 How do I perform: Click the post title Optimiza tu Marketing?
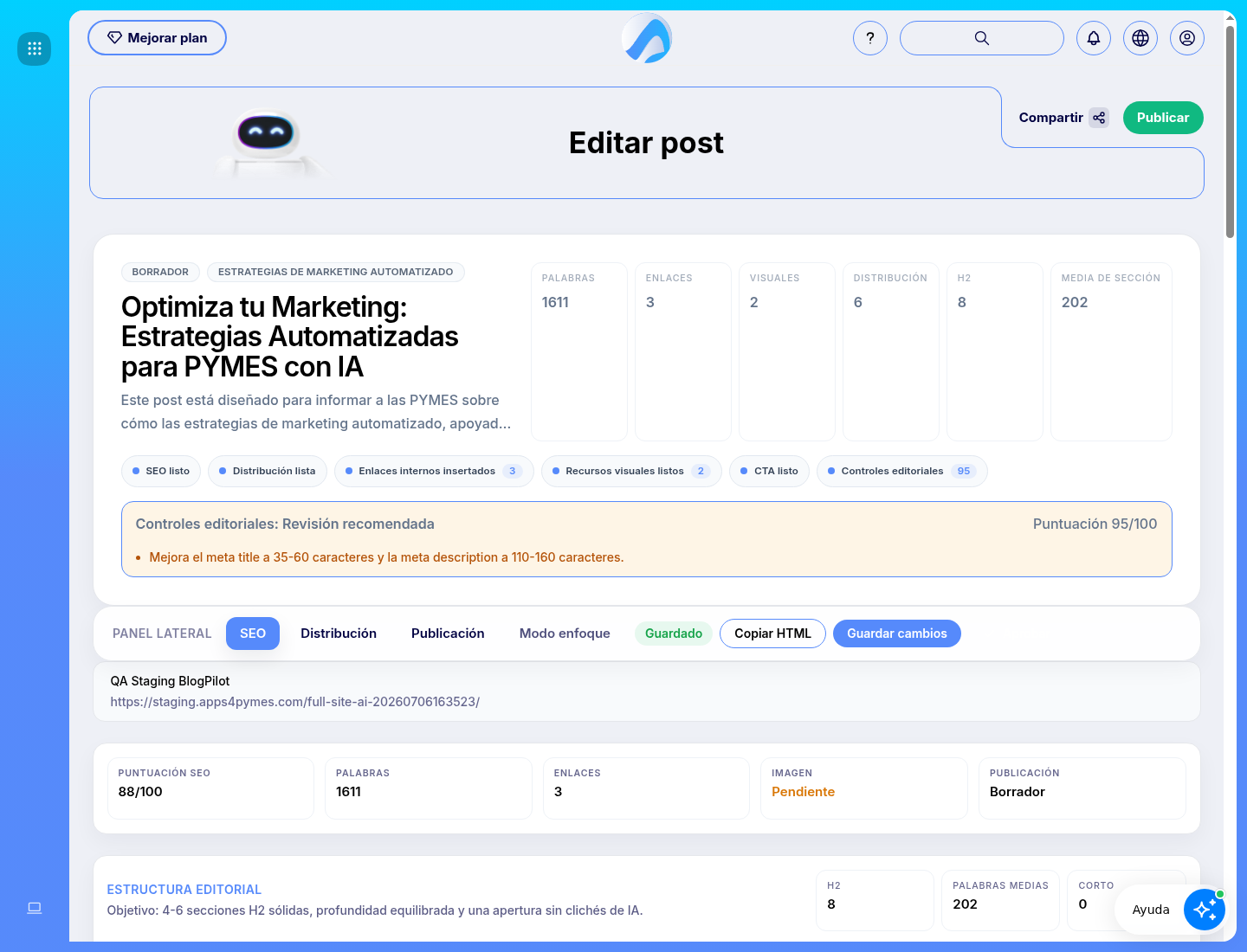[290, 337]
